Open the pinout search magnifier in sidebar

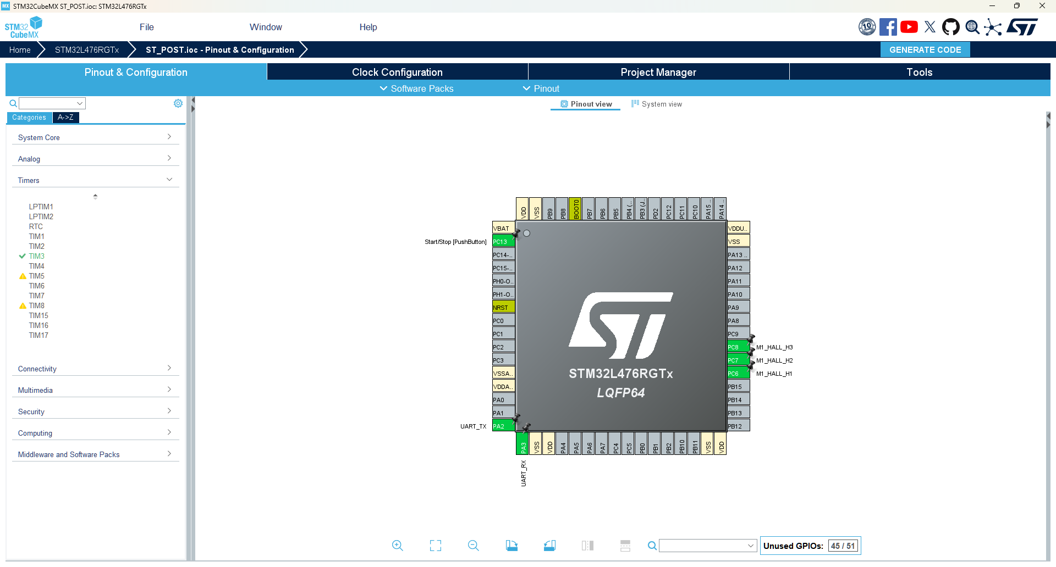pyautogui.click(x=12, y=103)
